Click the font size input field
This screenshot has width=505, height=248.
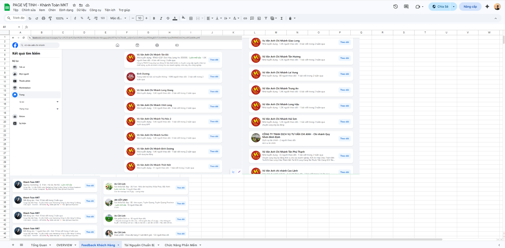[x=140, y=18]
